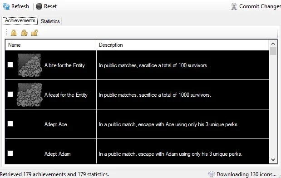The image size is (281, 178).
Task: Click the download cloud icon in the status bar
Action: tap(212, 174)
